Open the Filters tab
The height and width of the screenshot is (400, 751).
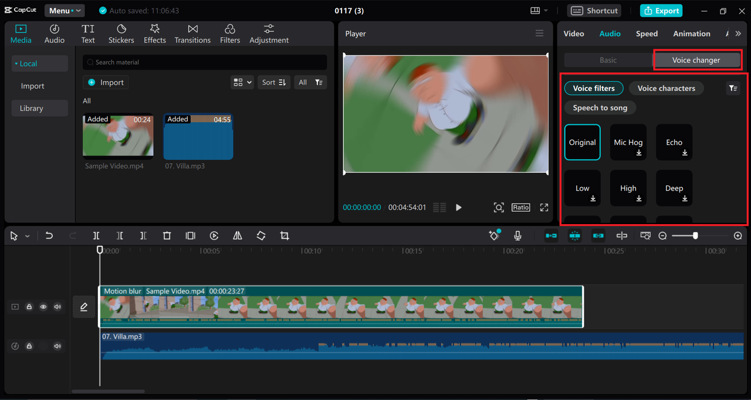(x=230, y=34)
